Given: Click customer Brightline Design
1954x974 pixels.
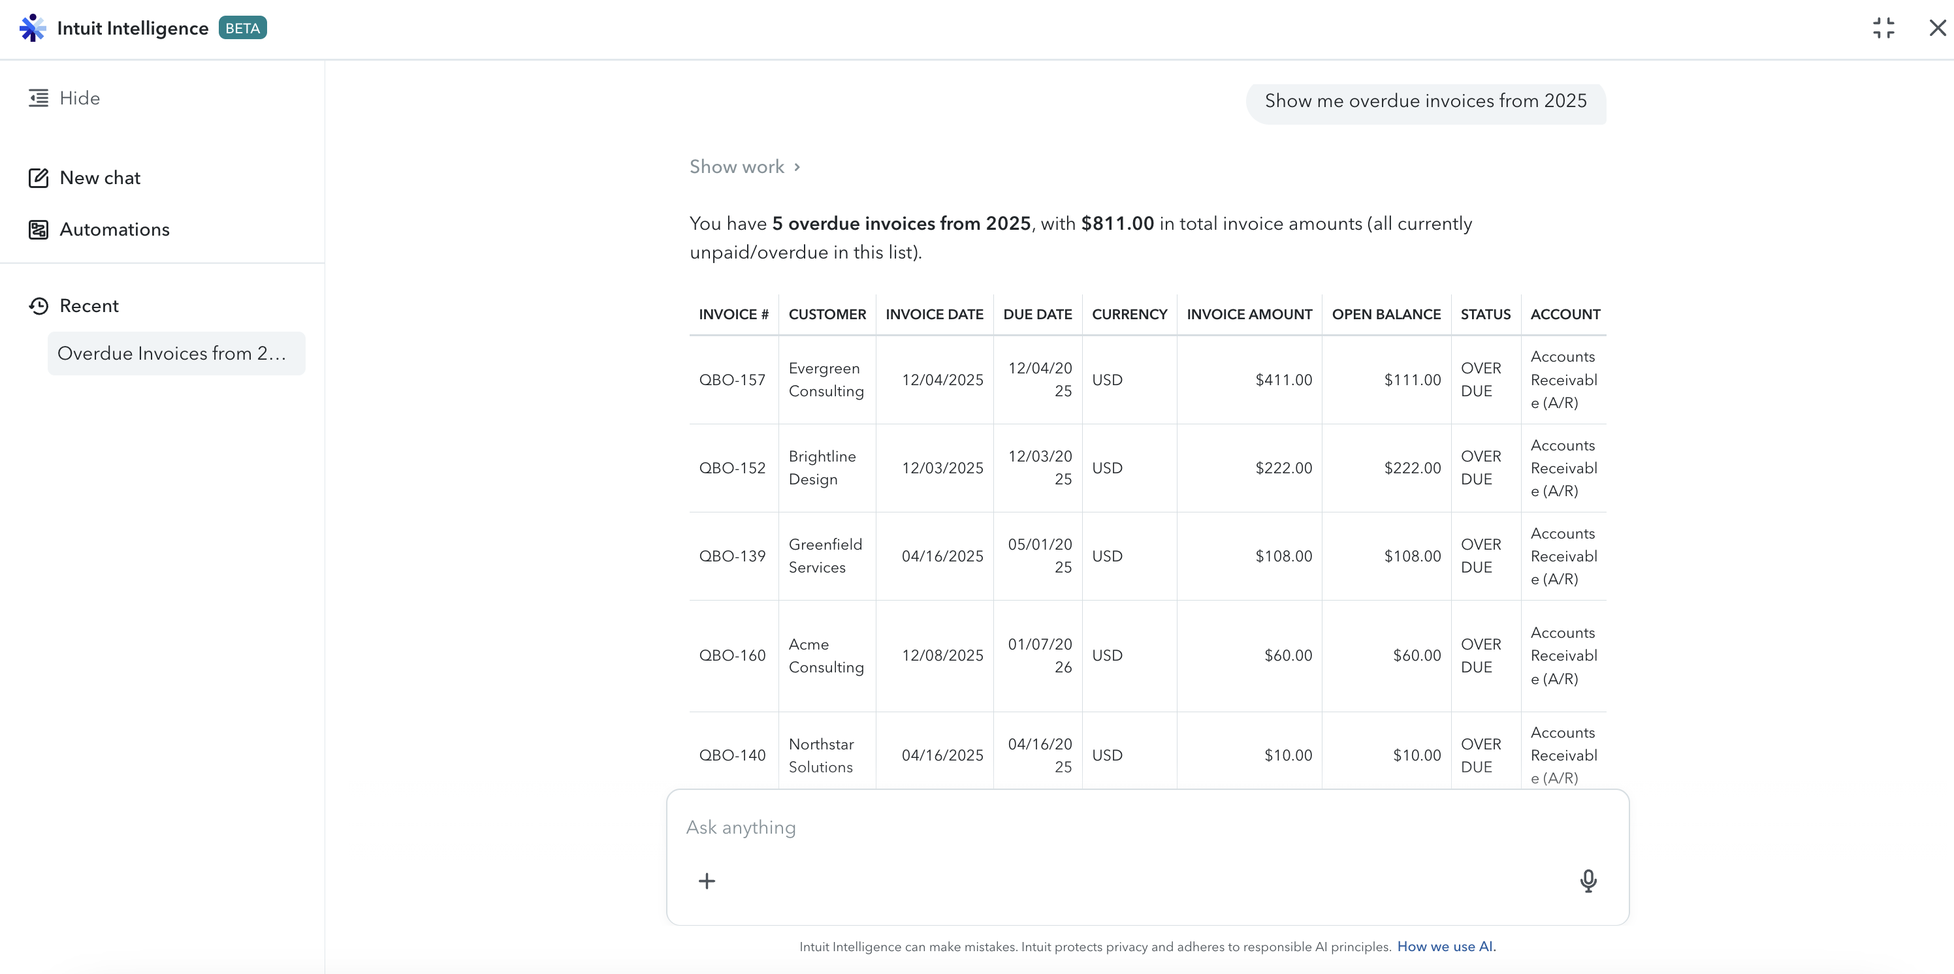Looking at the screenshot, I should pyautogui.click(x=822, y=469).
